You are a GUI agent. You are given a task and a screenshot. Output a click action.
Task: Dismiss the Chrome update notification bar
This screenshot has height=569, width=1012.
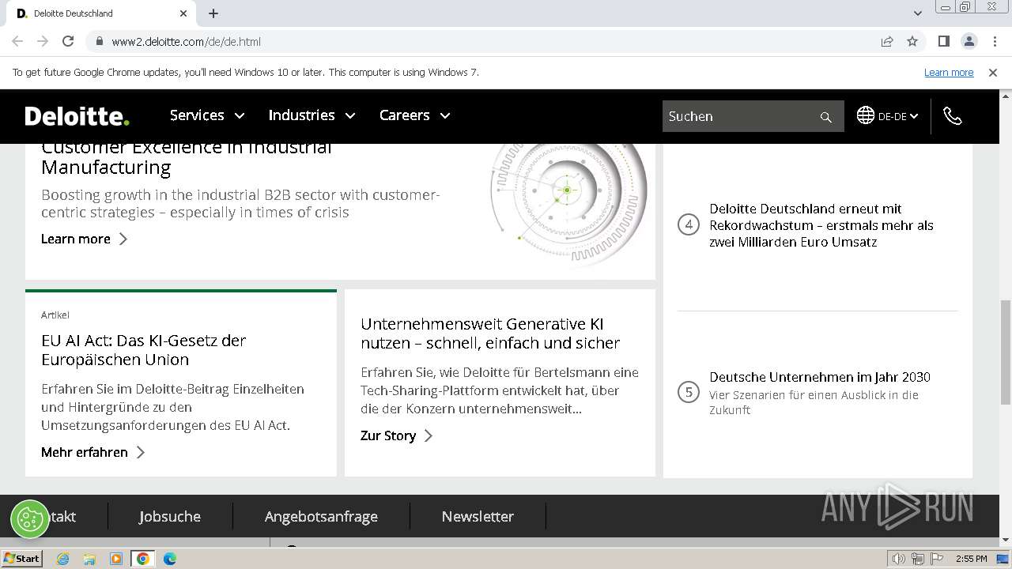(993, 72)
